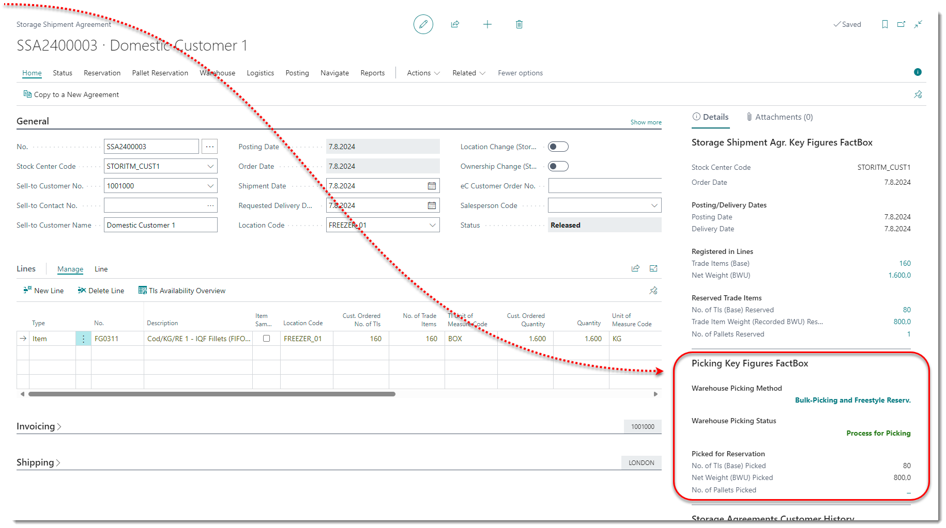Click the pencil edit icon
Image resolution: width=946 pixels, height=528 pixels.
[x=423, y=24]
